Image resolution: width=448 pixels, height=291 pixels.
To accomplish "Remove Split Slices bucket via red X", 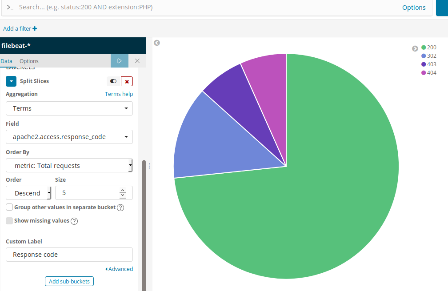I will 127,81.
